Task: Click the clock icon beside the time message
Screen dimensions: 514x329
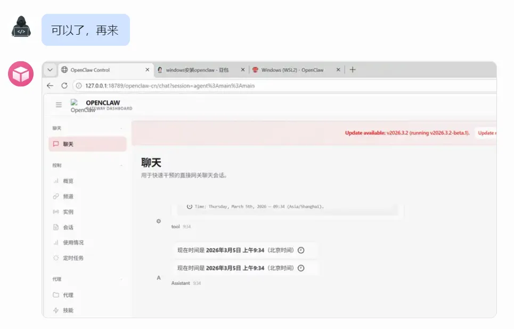Action: point(302,250)
